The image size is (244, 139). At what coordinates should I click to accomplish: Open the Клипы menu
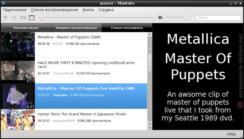(x=88, y=10)
